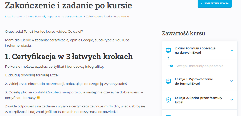Click the Zawartość kursu heading

coord(183,33)
